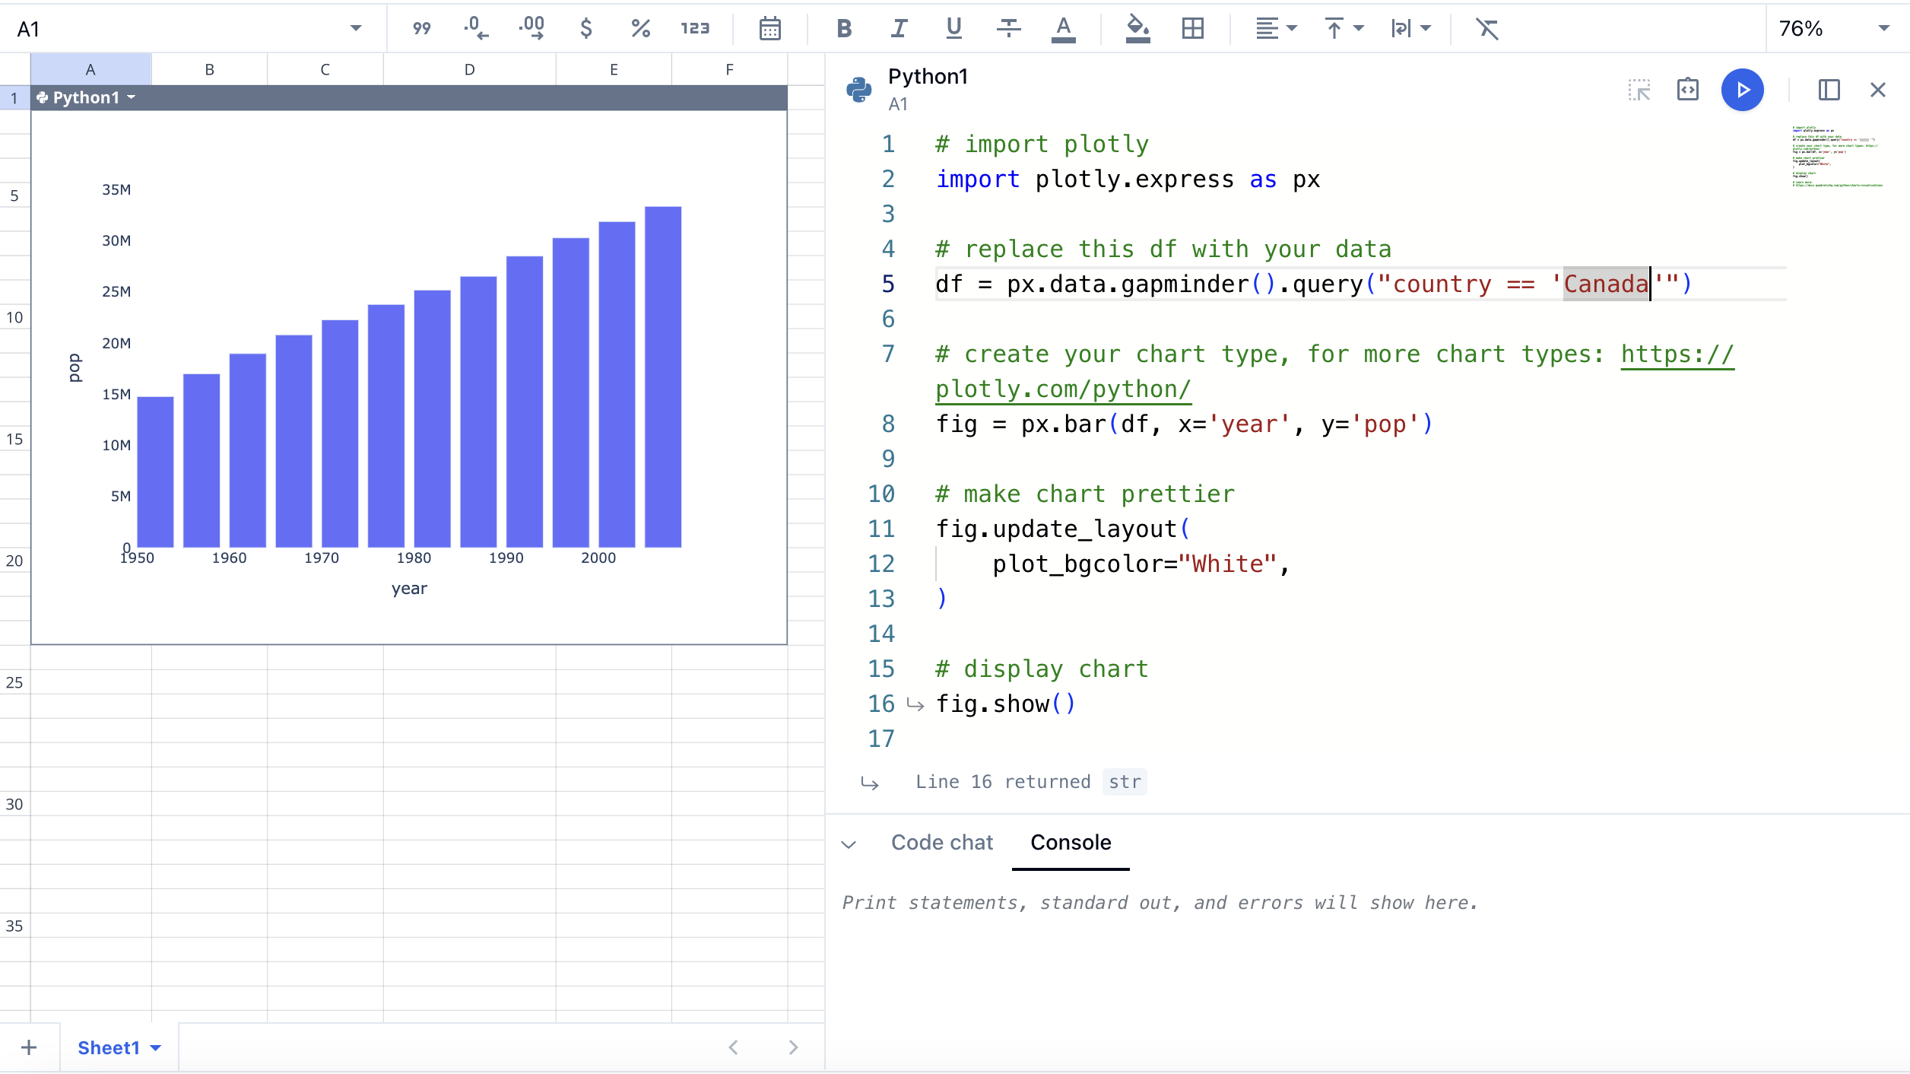The height and width of the screenshot is (1074, 1910).
Task: Toggle strikethrough formatting
Action: point(1008,29)
